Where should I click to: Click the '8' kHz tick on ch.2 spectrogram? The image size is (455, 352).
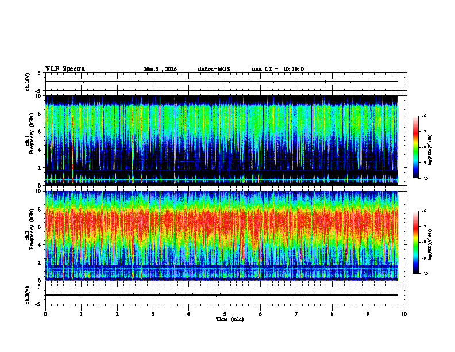[40, 209]
